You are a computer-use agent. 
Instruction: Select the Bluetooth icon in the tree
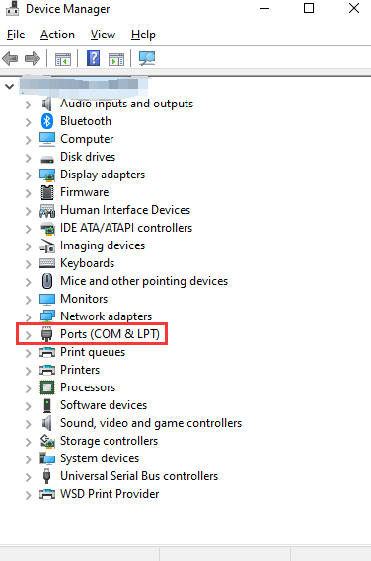tap(47, 121)
